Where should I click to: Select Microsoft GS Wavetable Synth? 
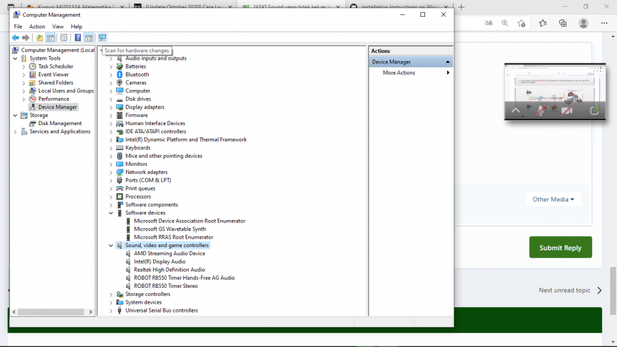(x=170, y=229)
